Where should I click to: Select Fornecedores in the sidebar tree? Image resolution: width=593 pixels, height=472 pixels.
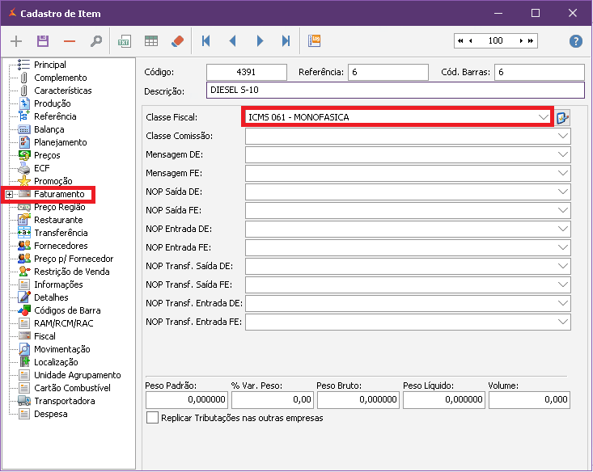point(61,246)
